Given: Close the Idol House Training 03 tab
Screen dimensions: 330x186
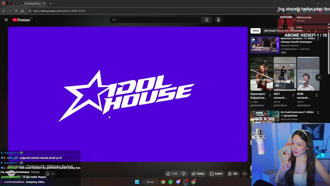Looking at the screenshot, I should coord(44,4).
